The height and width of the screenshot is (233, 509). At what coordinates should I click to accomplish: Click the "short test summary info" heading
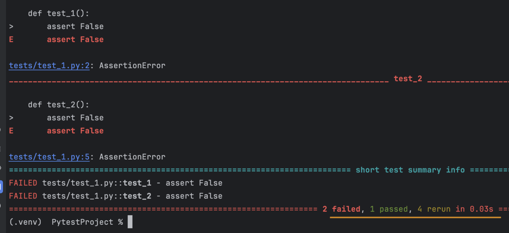point(410,170)
